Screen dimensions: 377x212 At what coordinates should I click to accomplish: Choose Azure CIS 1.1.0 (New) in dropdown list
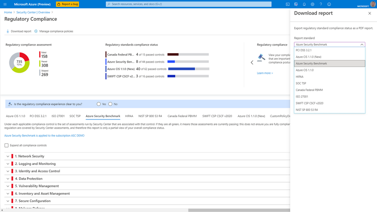click(x=329, y=57)
